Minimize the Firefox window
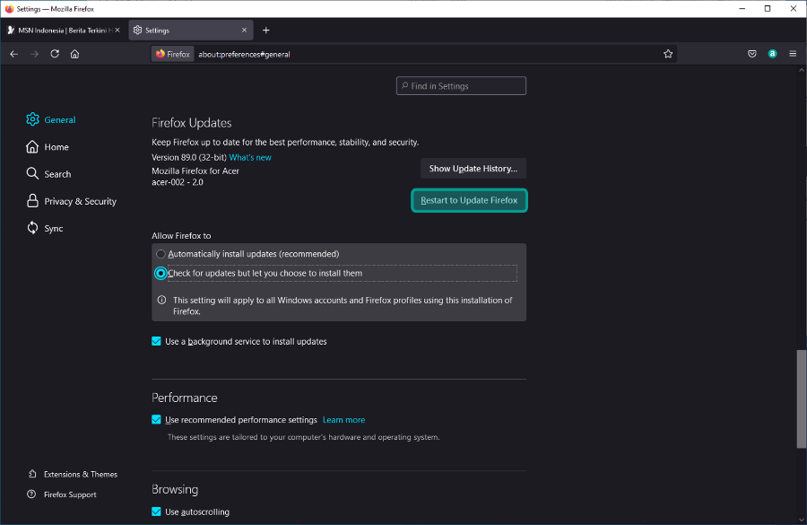The image size is (807, 525). click(742, 9)
